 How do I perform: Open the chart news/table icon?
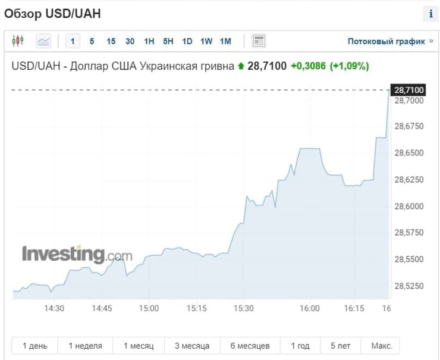[x=259, y=41]
